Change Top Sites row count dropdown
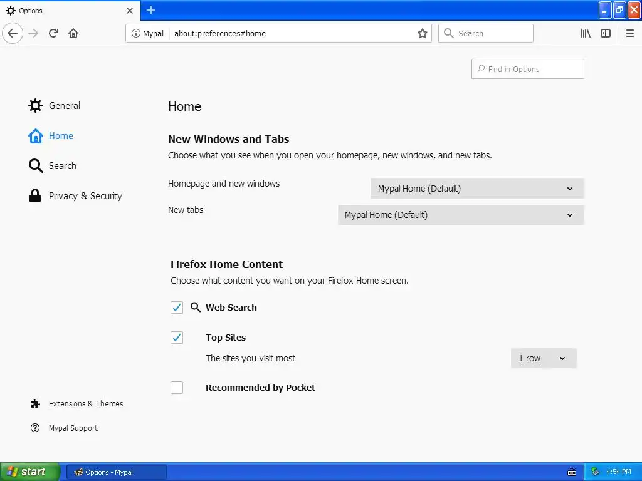Viewport: 642px width, 481px height. [543, 358]
